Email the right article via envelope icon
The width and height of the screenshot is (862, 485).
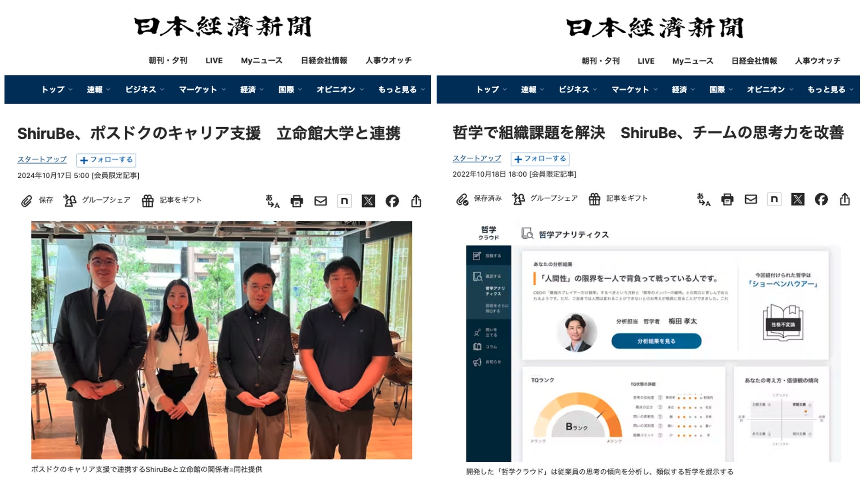(x=751, y=199)
